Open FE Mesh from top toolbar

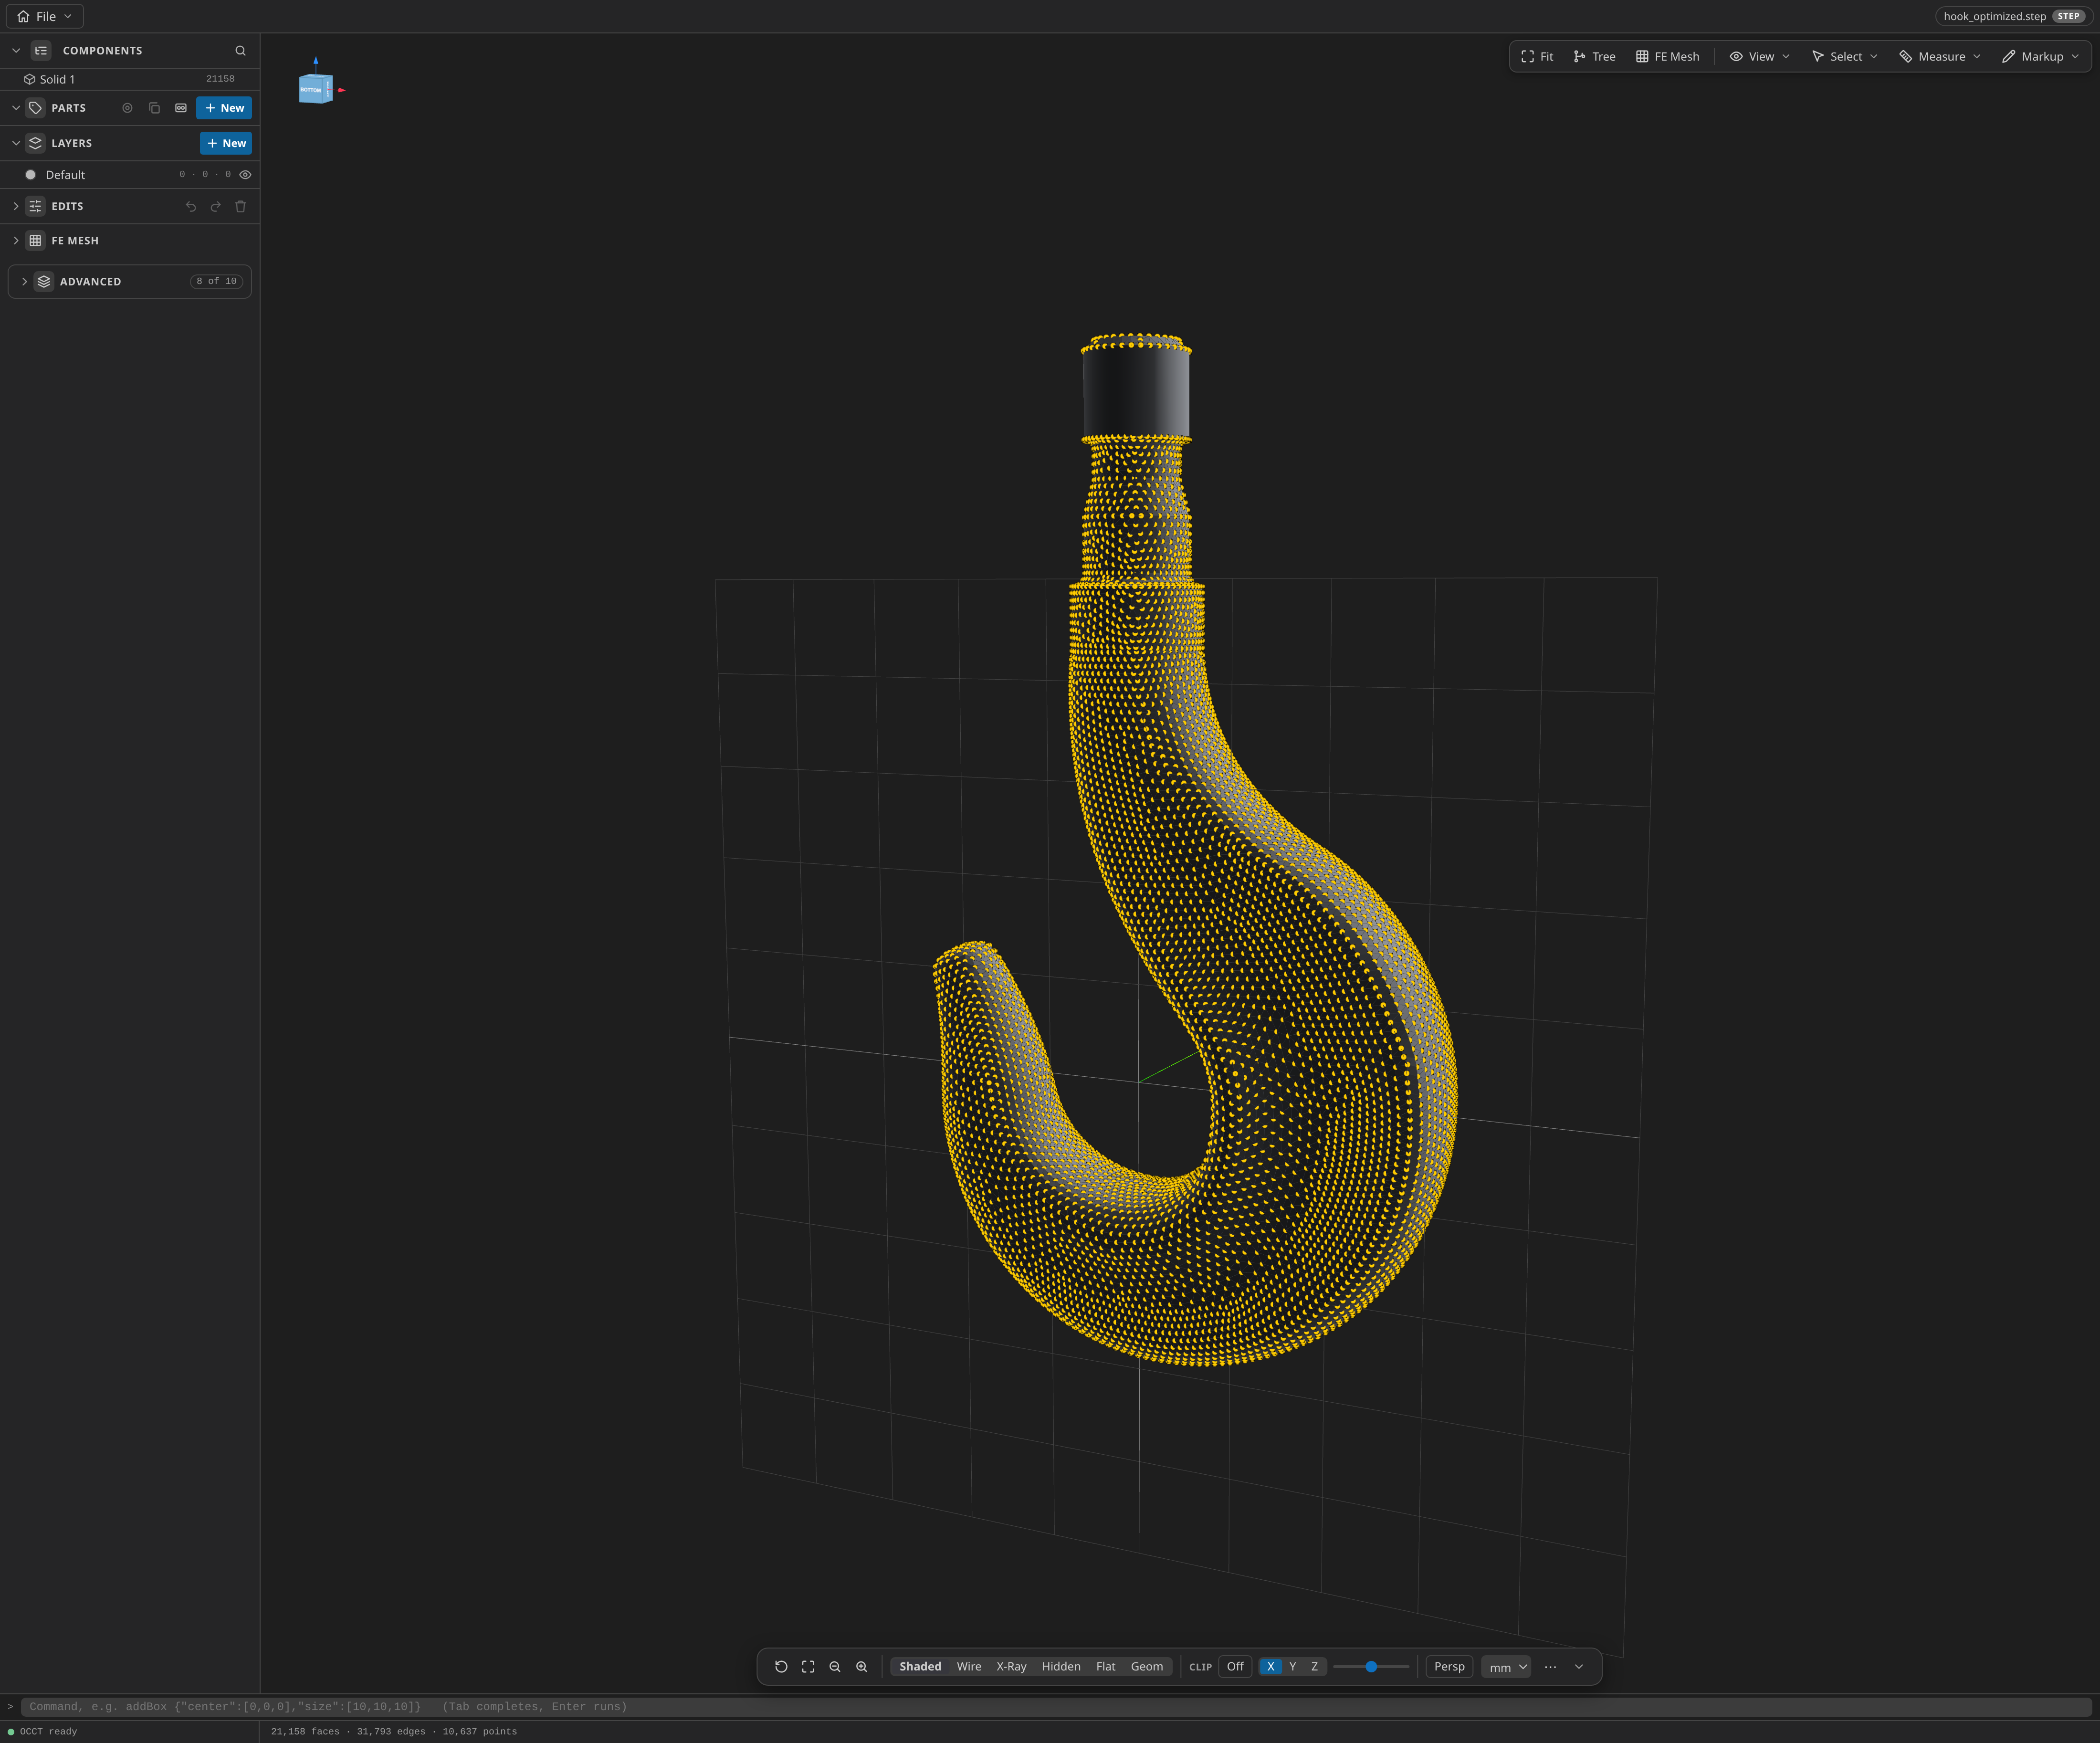click(1667, 57)
